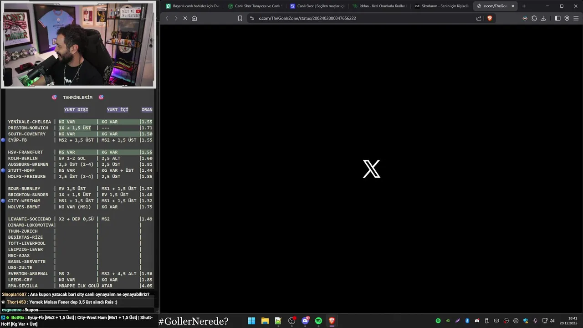This screenshot has width=583, height=328.
Task: Switch to Canlı Skor Seçilen maçlar tab
Action: pos(317,6)
